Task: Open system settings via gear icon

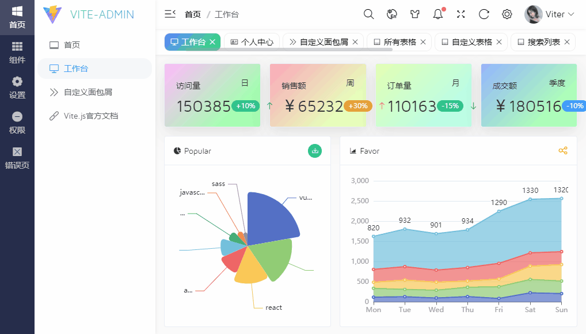Action: (x=507, y=14)
